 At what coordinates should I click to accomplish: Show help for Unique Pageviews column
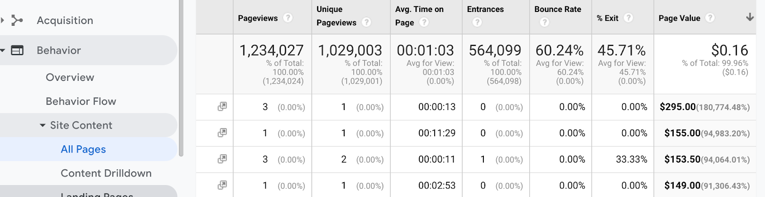tap(366, 22)
